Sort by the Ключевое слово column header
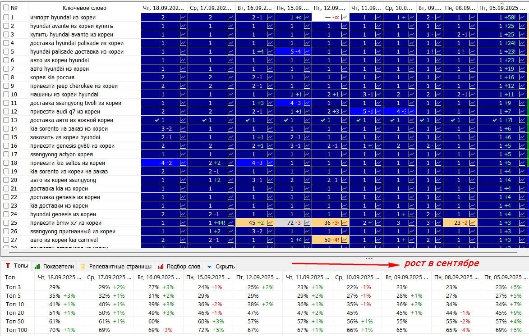Viewport: 529px width, 336px height. (x=84, y=8)
